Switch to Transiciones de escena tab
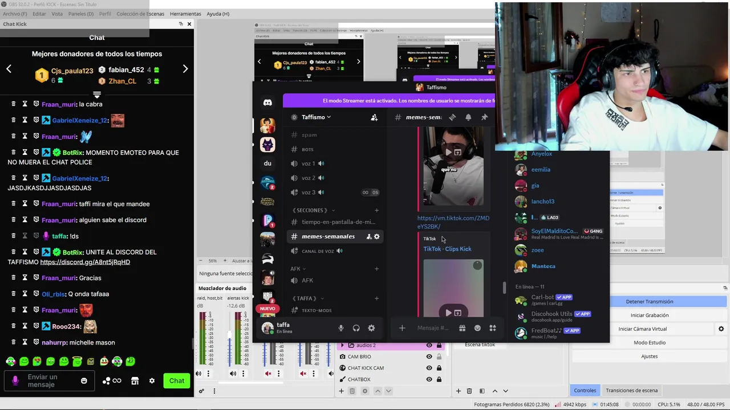Image resolution: width=730 pixels, height=410 pixels. pyautogui.click(x=631, y=391)
